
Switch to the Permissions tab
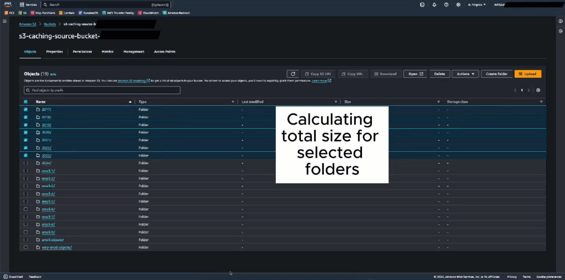coord(82,51)
